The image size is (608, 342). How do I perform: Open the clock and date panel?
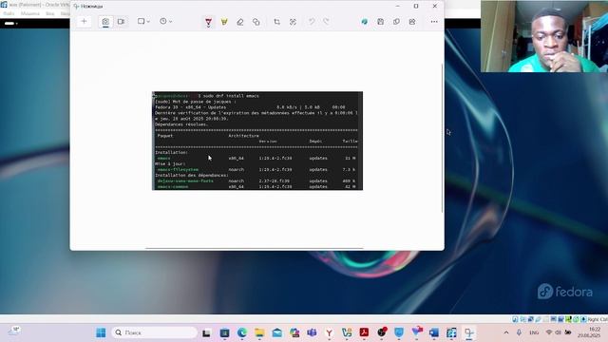(589, 332)
